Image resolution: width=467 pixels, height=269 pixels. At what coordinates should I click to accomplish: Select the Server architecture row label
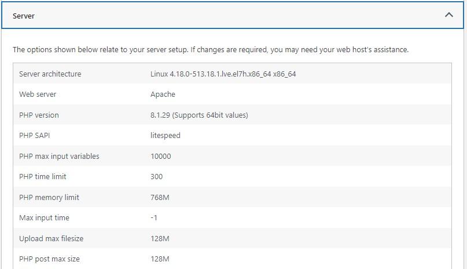(x=50, y=74)
